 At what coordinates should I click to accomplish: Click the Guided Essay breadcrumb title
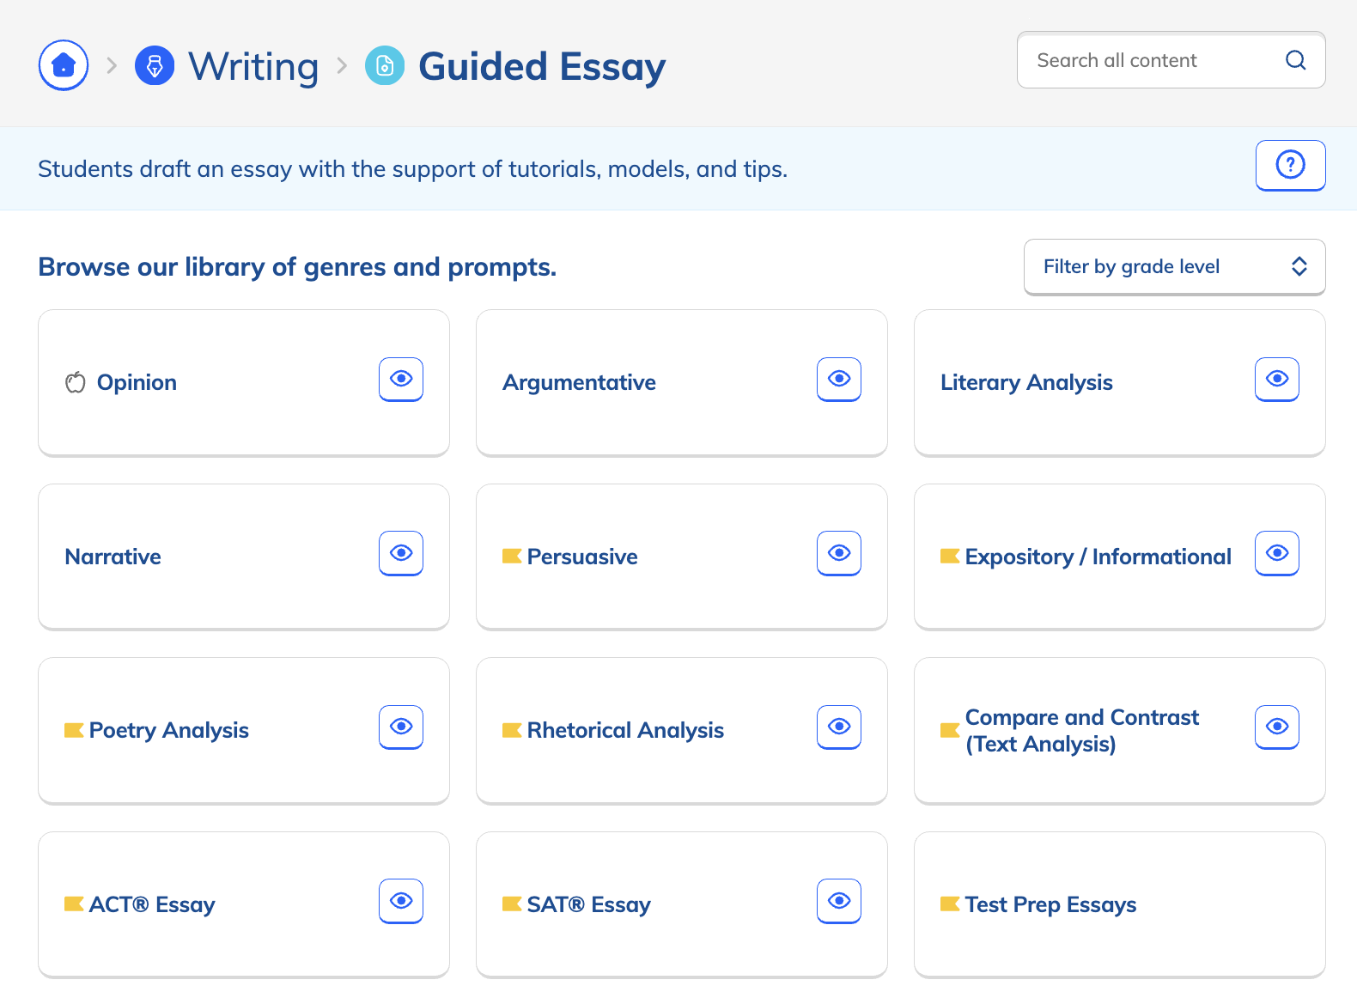pos(541,64)
